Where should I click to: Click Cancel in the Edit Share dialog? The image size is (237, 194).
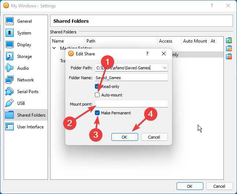pyautogui.click(x=154, y=137)
